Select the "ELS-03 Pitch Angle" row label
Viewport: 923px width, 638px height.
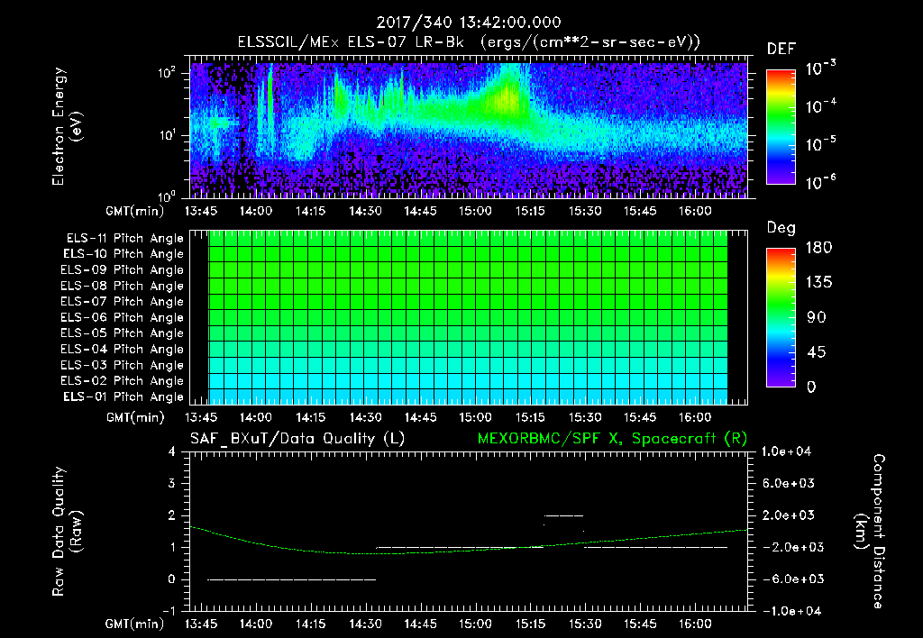pyautogui.click(x=122, y=365)
